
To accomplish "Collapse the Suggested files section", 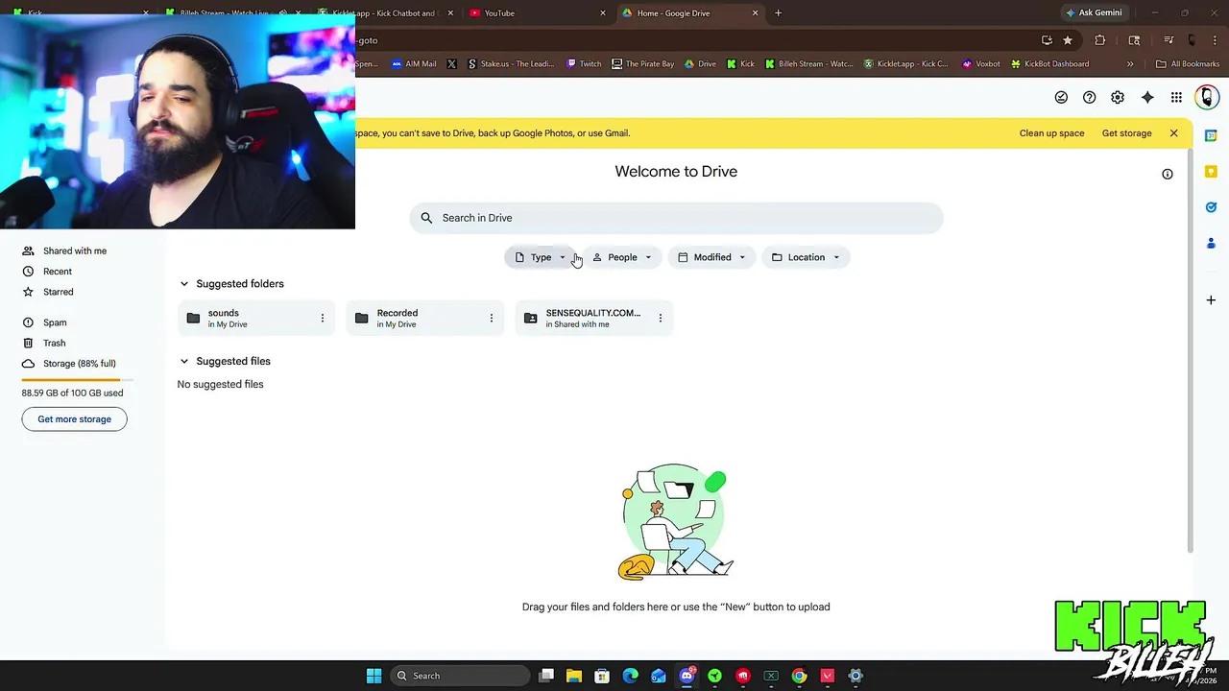I will point(184,361).
